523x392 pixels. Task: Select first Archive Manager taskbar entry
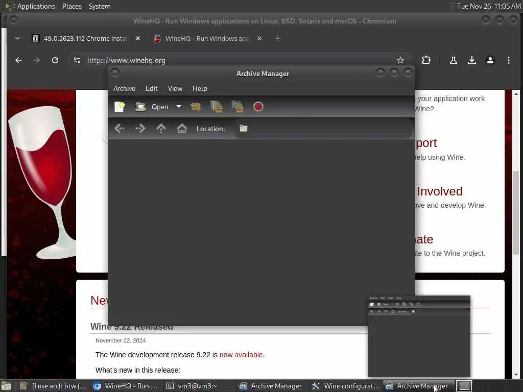[271, 386]
